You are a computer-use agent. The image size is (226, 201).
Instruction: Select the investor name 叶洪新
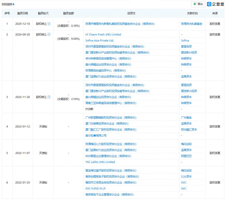[x=89, y=109]
